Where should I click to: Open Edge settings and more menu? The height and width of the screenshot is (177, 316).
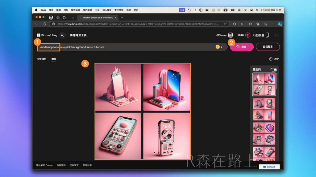tap(273, 24)
